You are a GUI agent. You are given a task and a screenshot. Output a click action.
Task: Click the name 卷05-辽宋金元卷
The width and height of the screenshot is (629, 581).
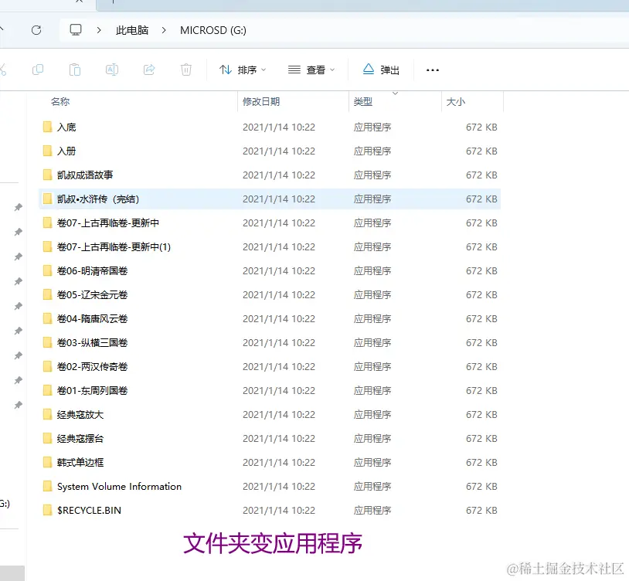[92, 294]
